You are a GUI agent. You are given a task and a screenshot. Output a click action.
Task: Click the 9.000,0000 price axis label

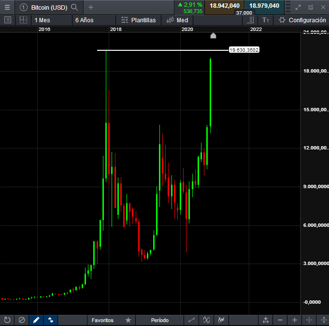[x=316, y=187]
